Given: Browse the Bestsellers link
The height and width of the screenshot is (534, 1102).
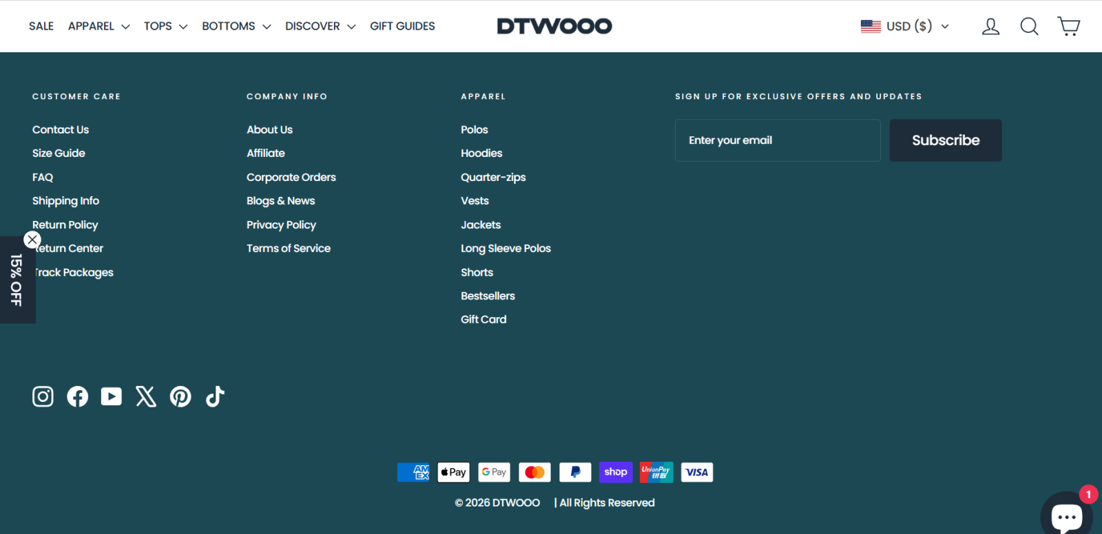Looking at the screenshot, I should pyautogui.click(x=488, y=296).
